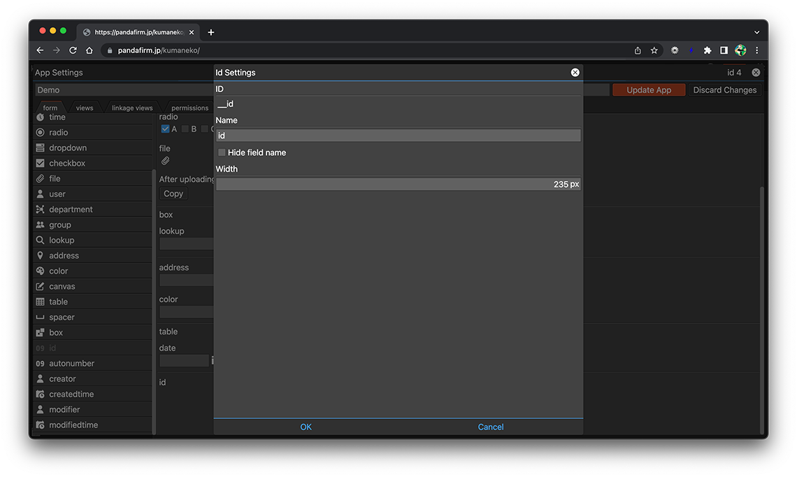
Task: Select the createdtime calendar icon
Action: click(x=41, y=394)
